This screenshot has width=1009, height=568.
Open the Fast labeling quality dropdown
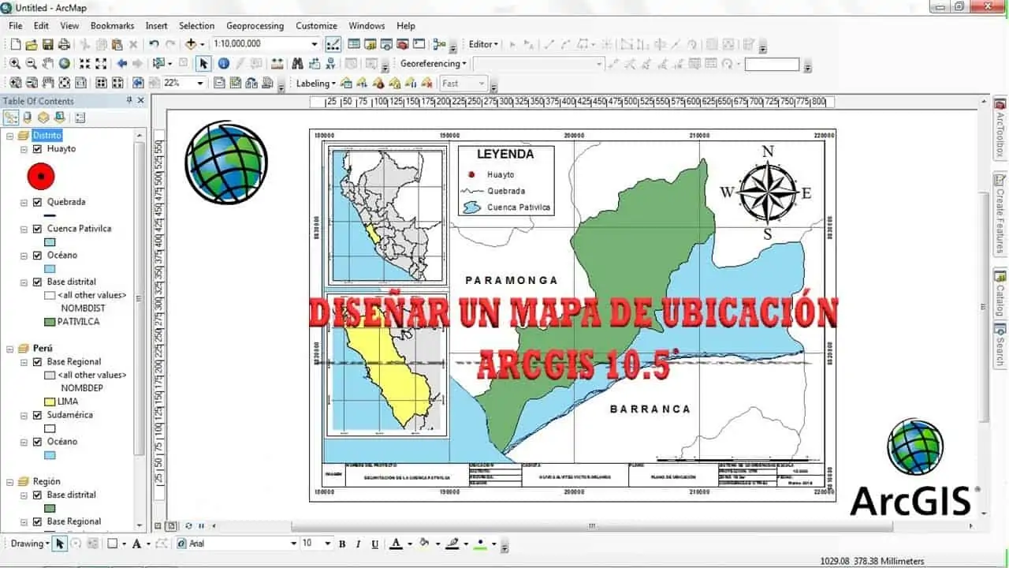click(482, 83)
